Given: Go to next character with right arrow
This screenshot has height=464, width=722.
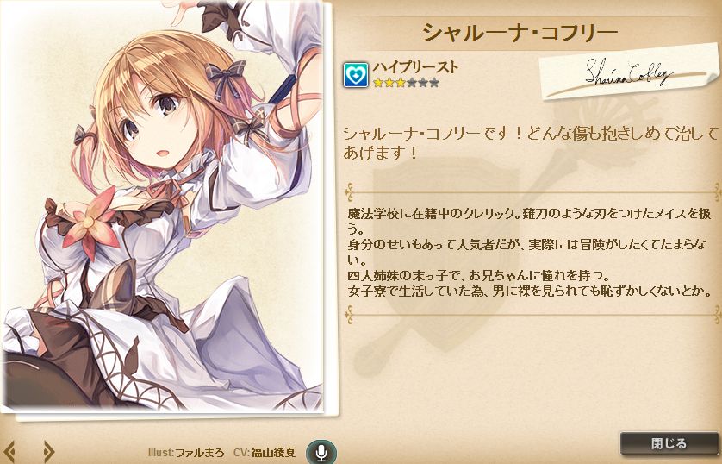Looking at the screenshot, I should coord(49,451).
